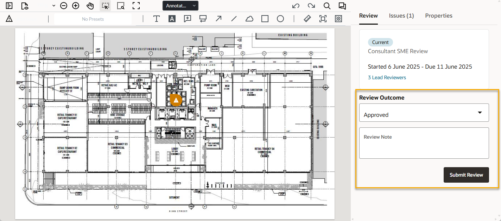The width and height of the screenshot is (501, 221).
Task: Toggle full screen view mode
Action: point(136,6)
